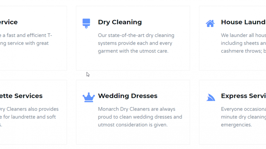Click the Express Service description text
Viewport: 266px width, 149px height.
pyautogui.click(x=244, y=117)
